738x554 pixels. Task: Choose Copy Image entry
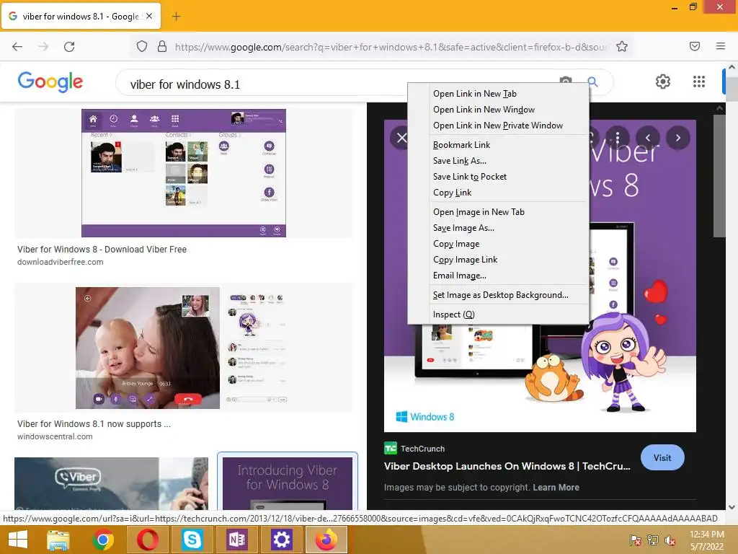[x=498, y=244]
